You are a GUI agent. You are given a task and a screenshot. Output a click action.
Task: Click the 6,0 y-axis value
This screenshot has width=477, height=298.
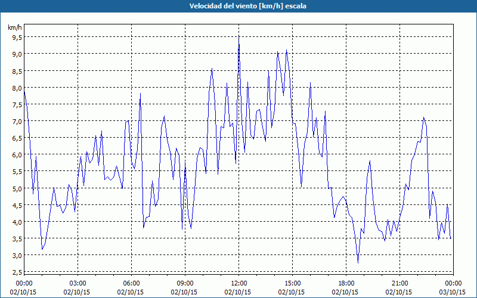pos(17,155)
